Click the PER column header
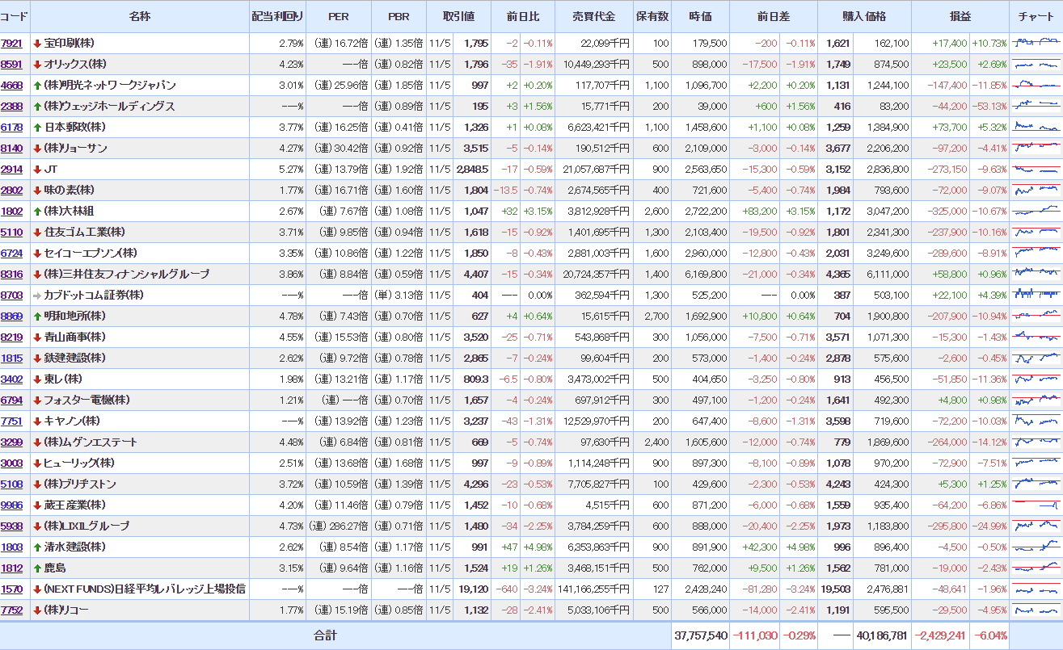Viewport: 1063px width, 650px height. (339, 17)
